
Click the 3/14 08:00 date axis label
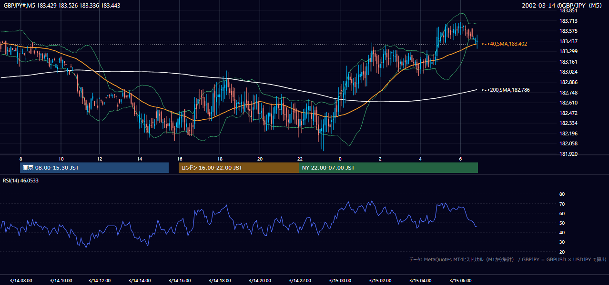(20, 280)
